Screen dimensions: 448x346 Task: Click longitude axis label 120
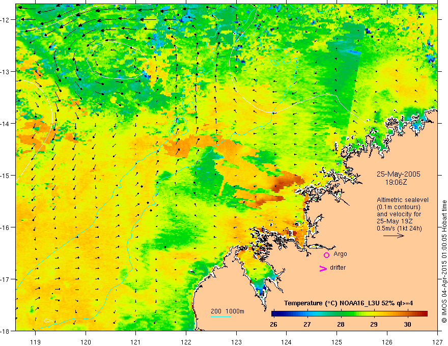click(x=86, y=342)
